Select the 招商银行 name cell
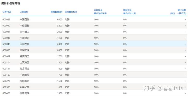 (x=25, y=38)
